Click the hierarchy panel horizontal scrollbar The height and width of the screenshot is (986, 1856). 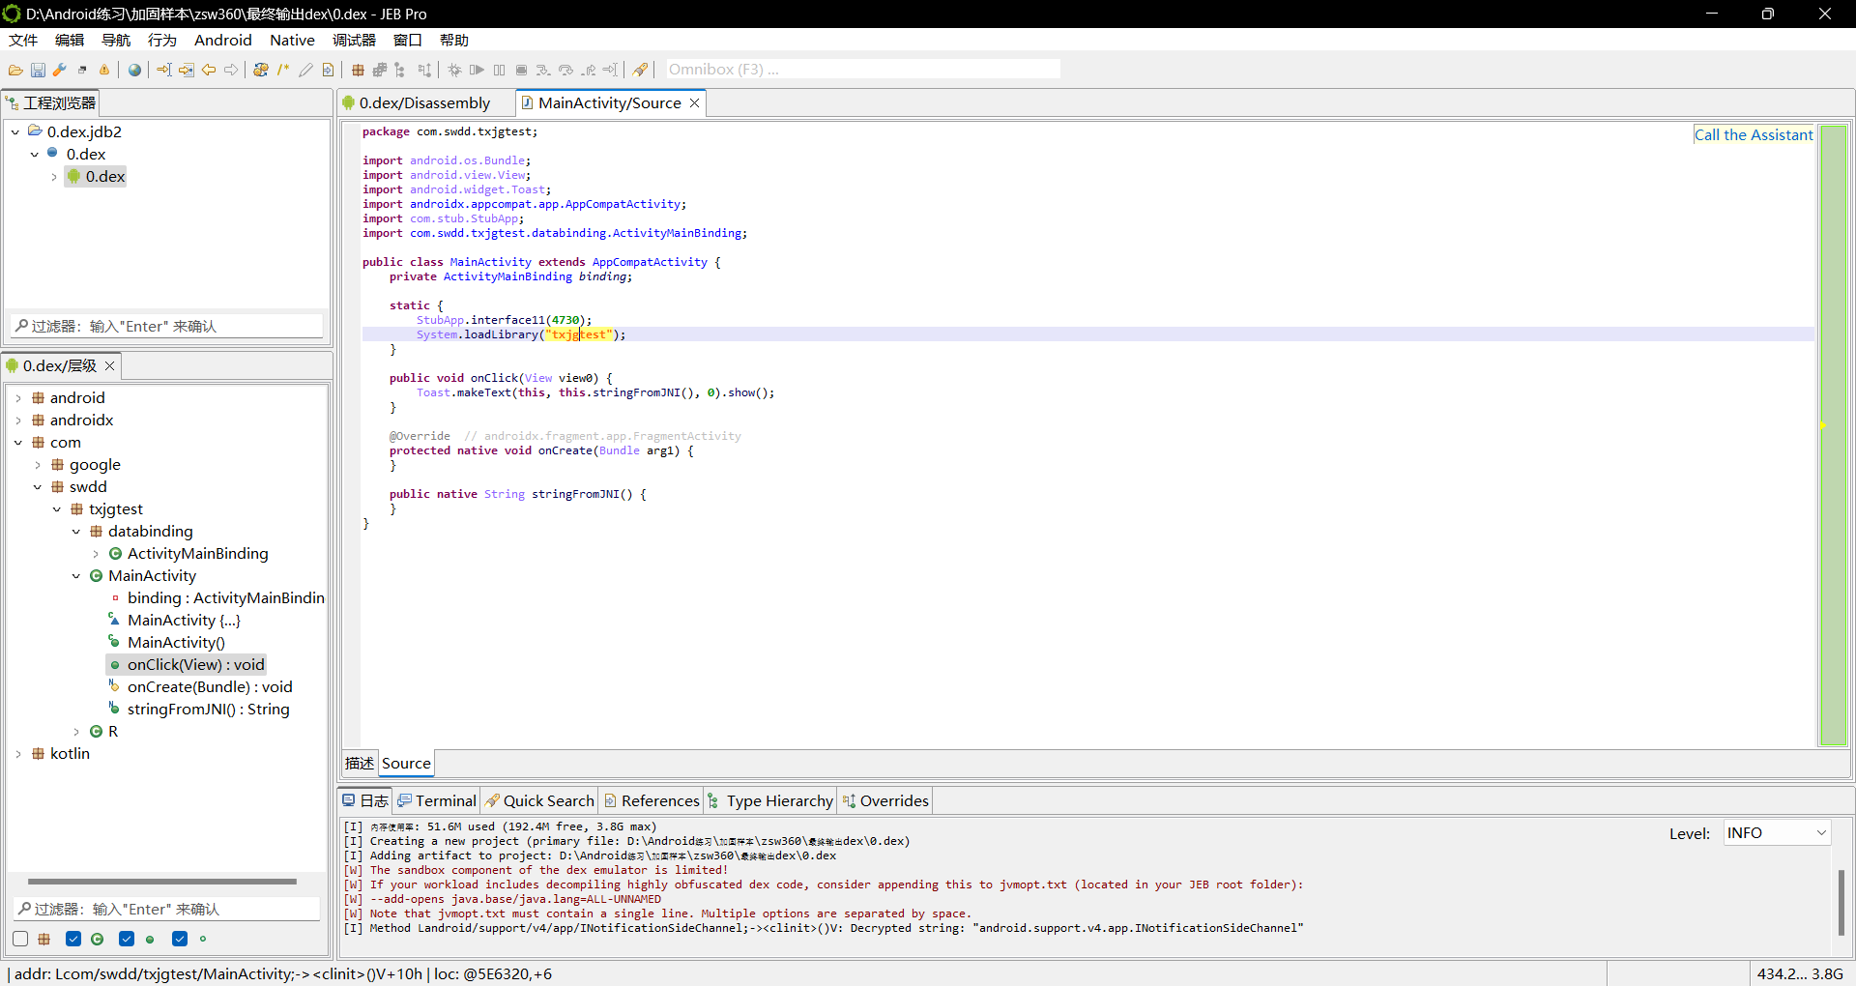(162, 882)
